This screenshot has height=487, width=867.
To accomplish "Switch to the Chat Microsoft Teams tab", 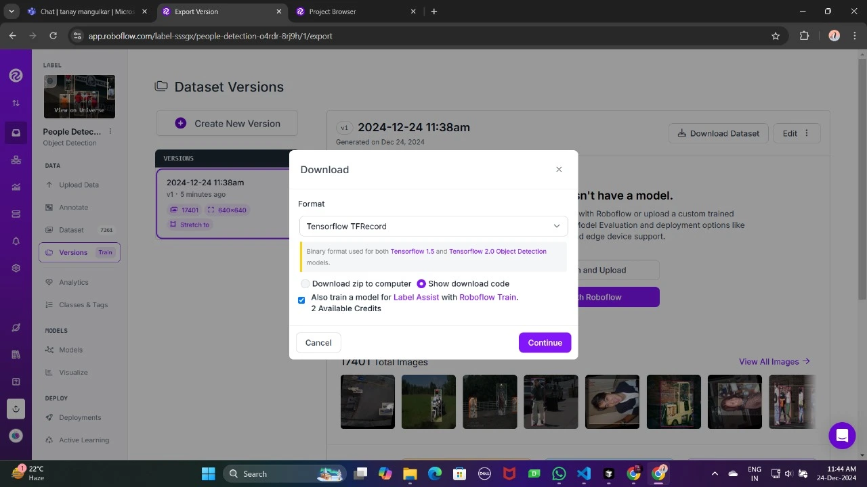I will [87, 11].
